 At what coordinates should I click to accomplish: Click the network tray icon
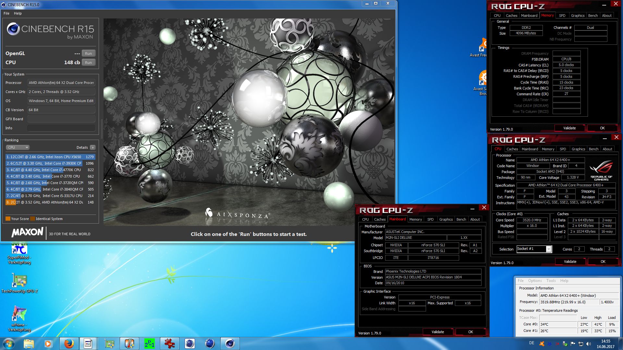[x=581, y=344]
